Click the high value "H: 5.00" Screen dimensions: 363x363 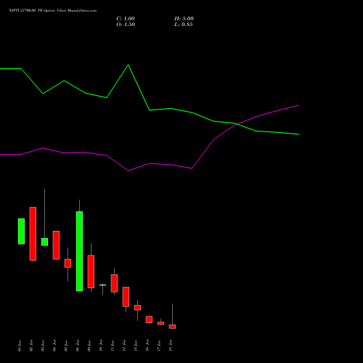coord(184,19)
